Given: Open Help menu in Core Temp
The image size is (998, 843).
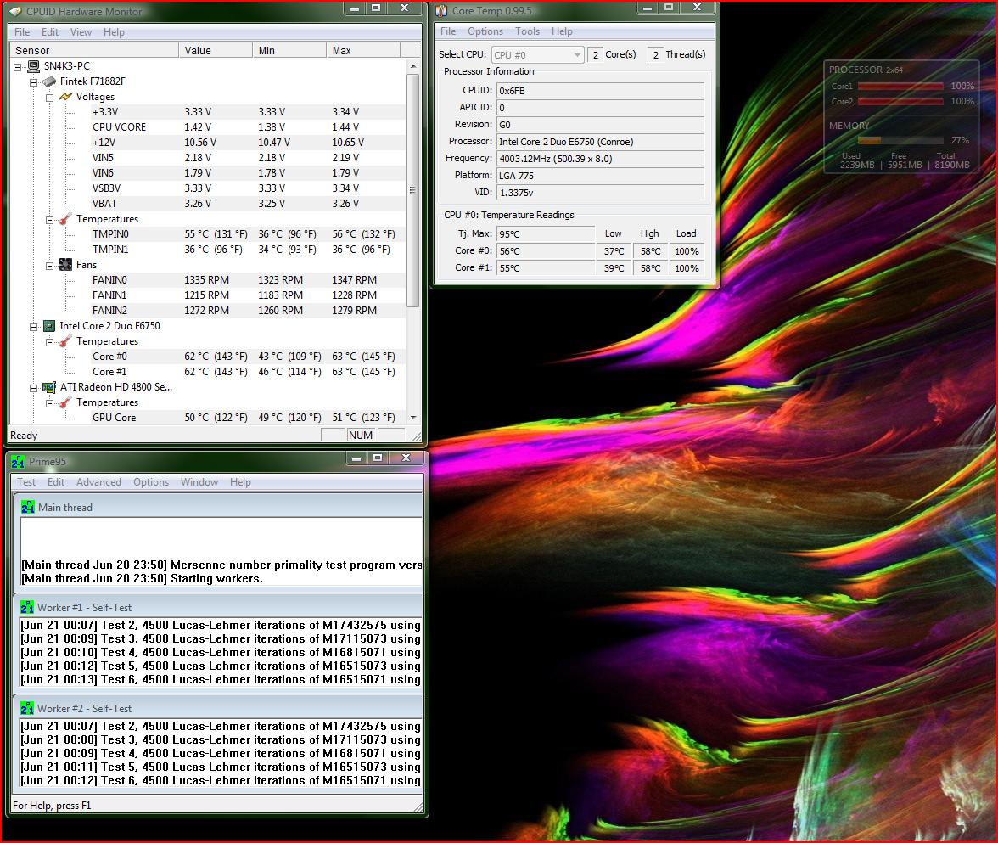Looking at the screenshot, I should click(562, 31).
